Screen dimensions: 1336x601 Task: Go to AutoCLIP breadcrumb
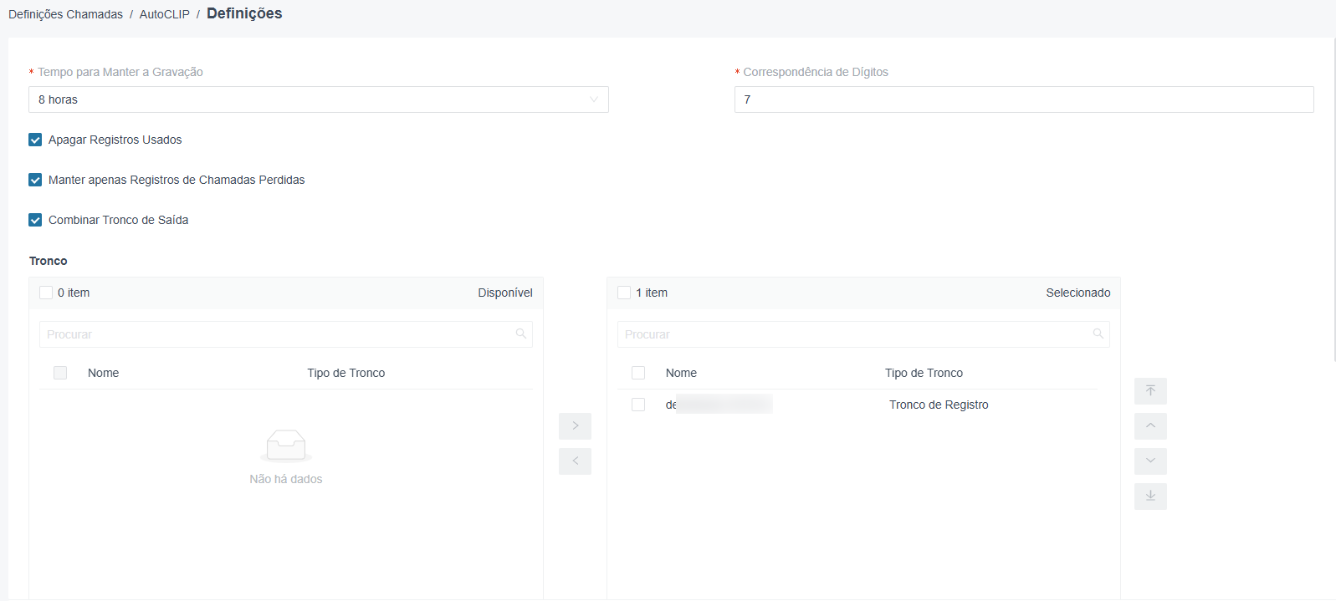pos(165,14)
